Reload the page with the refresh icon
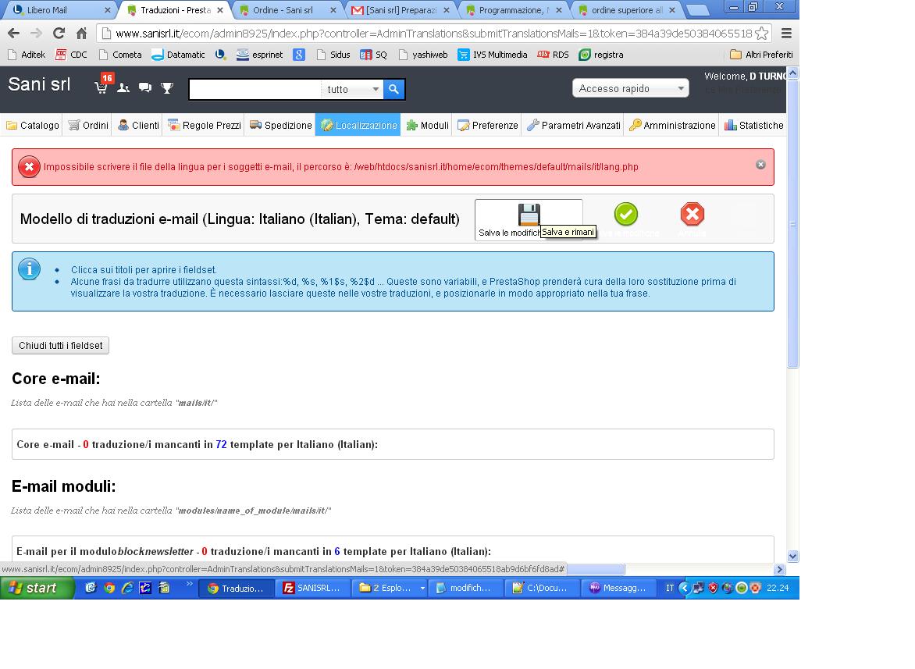Image resolution: width=915 pixels, height=669 pixels. (59, 34)
